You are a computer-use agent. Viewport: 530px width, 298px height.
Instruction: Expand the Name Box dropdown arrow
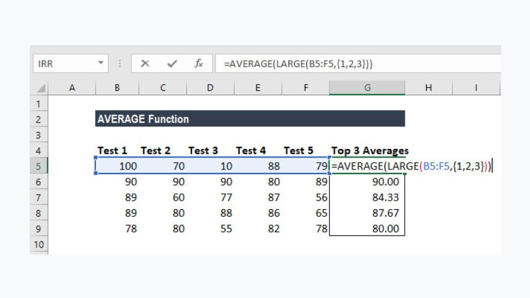[x=101, y=64]
